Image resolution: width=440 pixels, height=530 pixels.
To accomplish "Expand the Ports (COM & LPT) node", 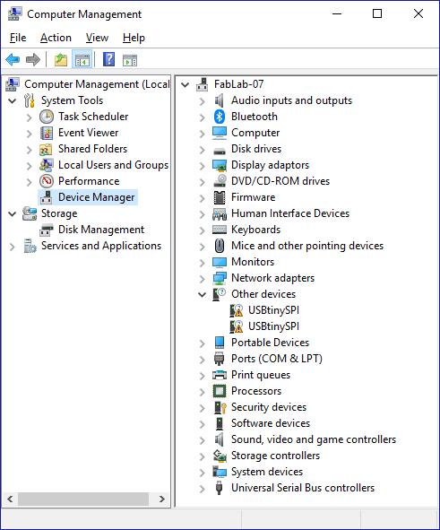I will coord(202,360).
